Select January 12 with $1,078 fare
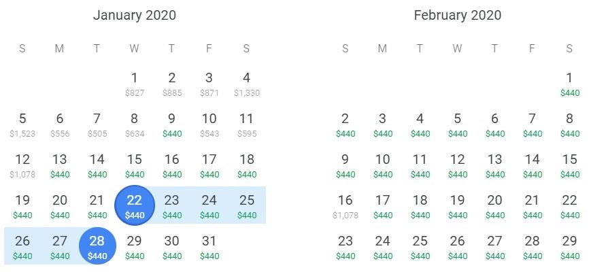This screenshot has width=589, height=272. pyautogui.click(x=22, y=165)
